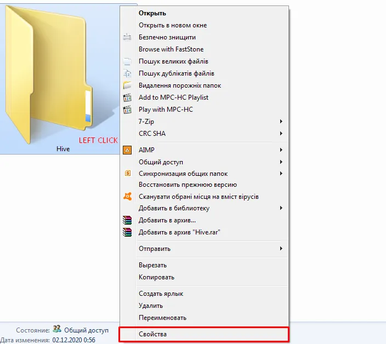The width and height of the screenshot is (386, 344).
Task: Open Синхронизация общих папок entry
Action: [x=204, y=174]
